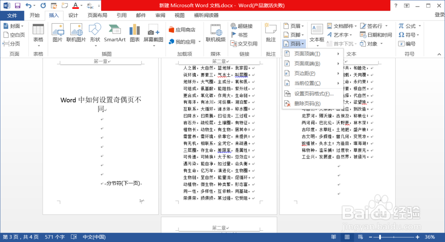Switch to the 页面布局 tab
This screenshot has height=242, width=445.
97,15
